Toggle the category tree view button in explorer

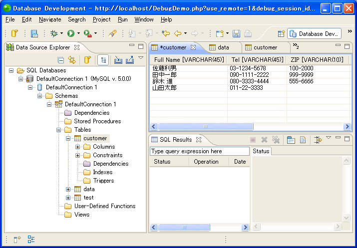pyautogui.click(x=103, y=60)
